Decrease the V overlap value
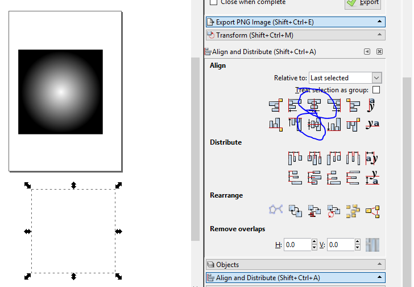Screen dimensions: 414x287 pos(358,248)
